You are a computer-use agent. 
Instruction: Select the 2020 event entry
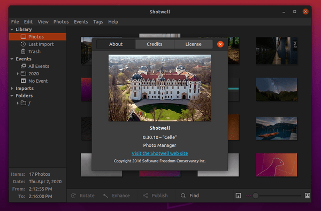click(x=37, y=73)
